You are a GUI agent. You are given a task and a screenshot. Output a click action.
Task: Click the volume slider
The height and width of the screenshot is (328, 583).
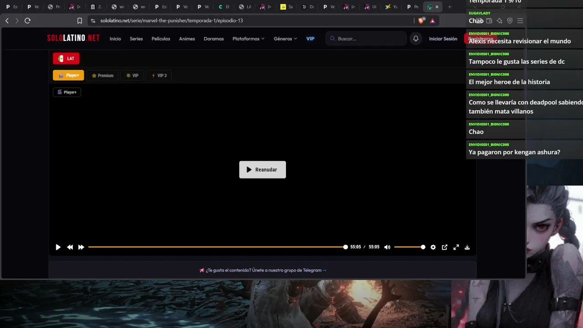(x=409, y=247)
